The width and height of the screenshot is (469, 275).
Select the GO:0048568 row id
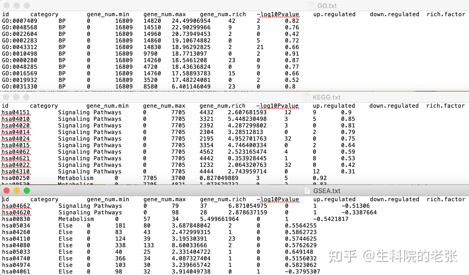point(19,27)
